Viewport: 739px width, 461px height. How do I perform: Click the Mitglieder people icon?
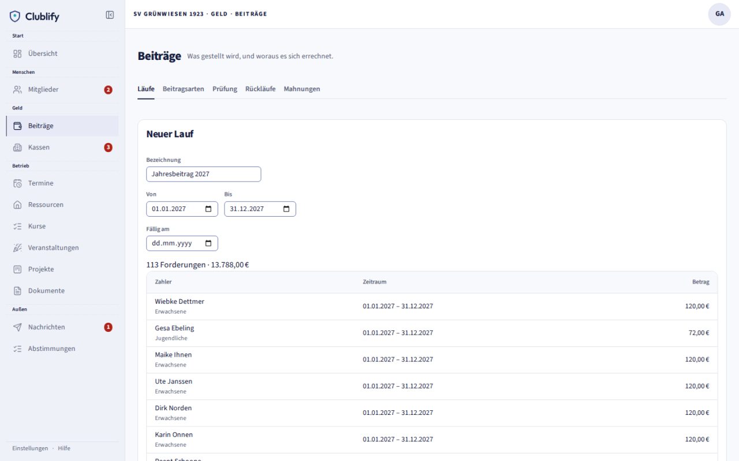[x=17, y=89]
